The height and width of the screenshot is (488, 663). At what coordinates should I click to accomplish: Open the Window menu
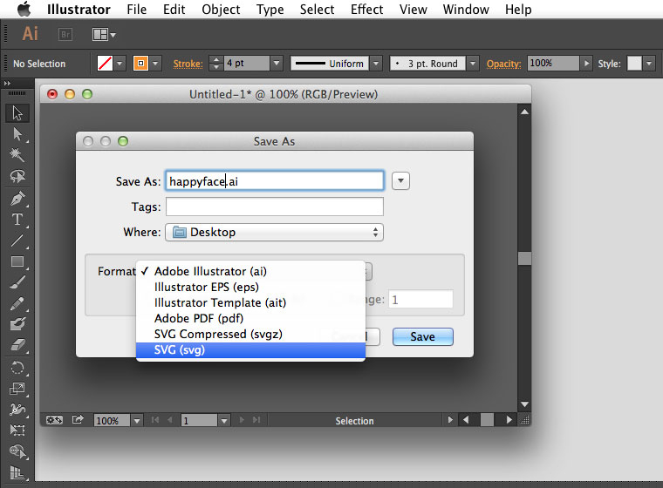point(466,10)
